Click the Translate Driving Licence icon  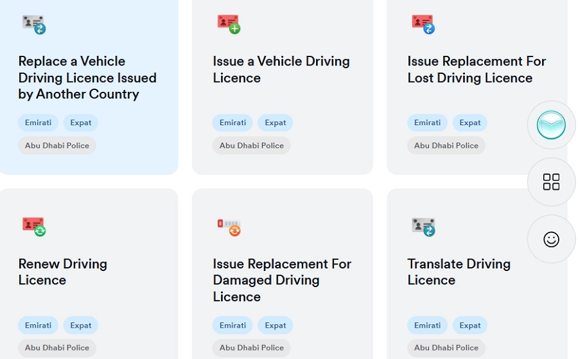(x=423, y=227)
